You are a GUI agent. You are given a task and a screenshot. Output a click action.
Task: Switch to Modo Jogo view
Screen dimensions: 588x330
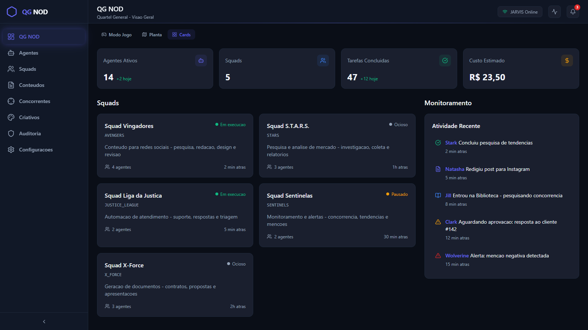tap(116, 34)
